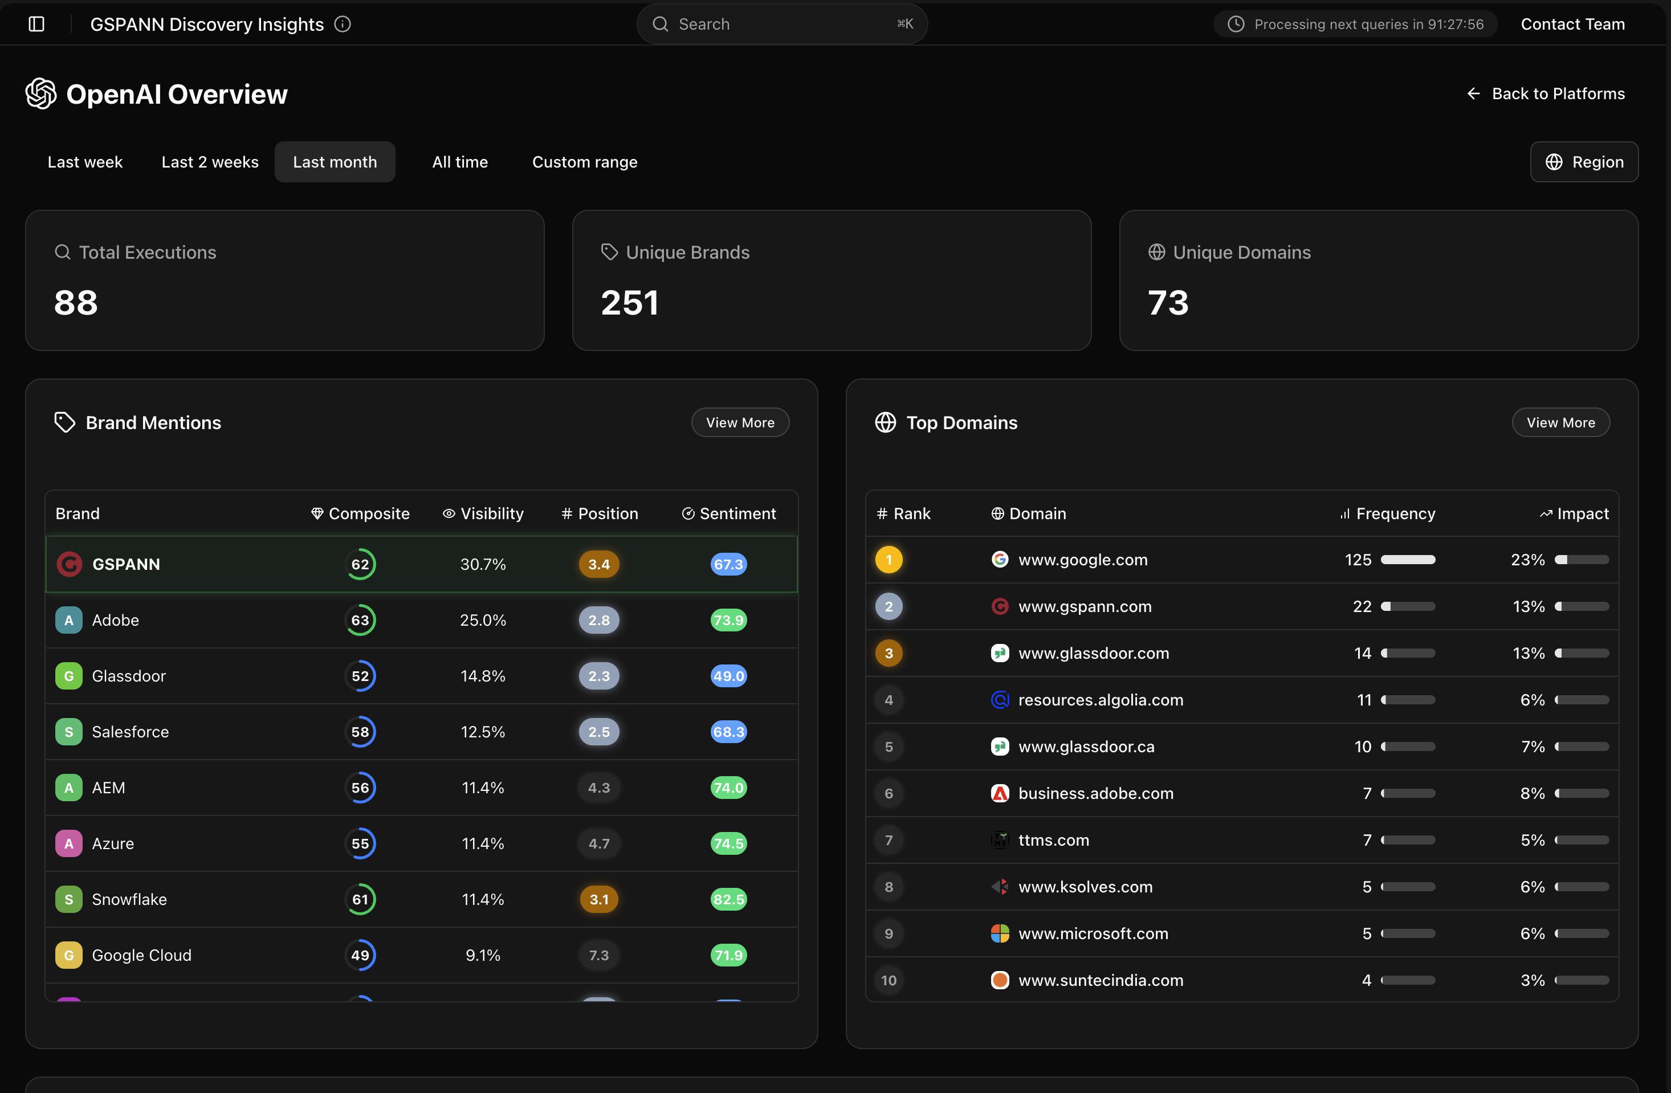Click the Adobe brand avatar

(69, 620)
